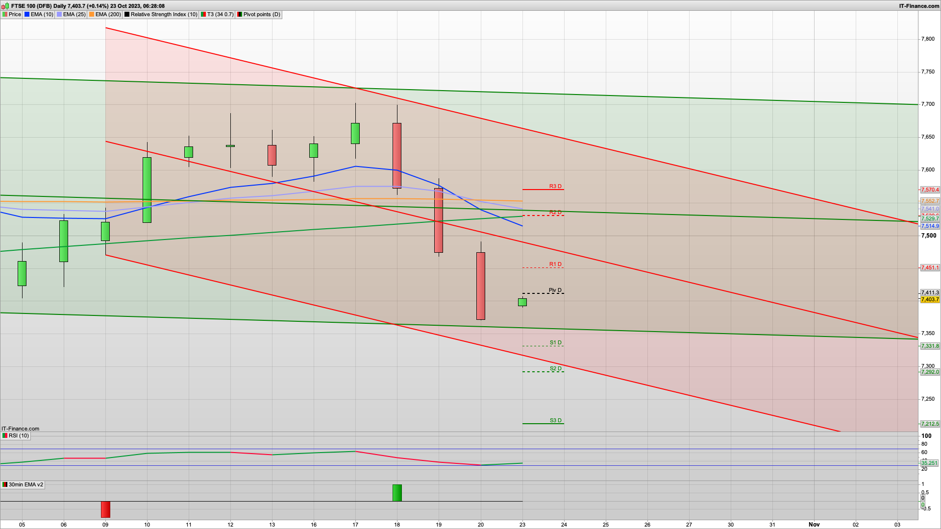Click date 17 on the time axis
Viewport: 941px width, 529px height.
click(355, 524)
